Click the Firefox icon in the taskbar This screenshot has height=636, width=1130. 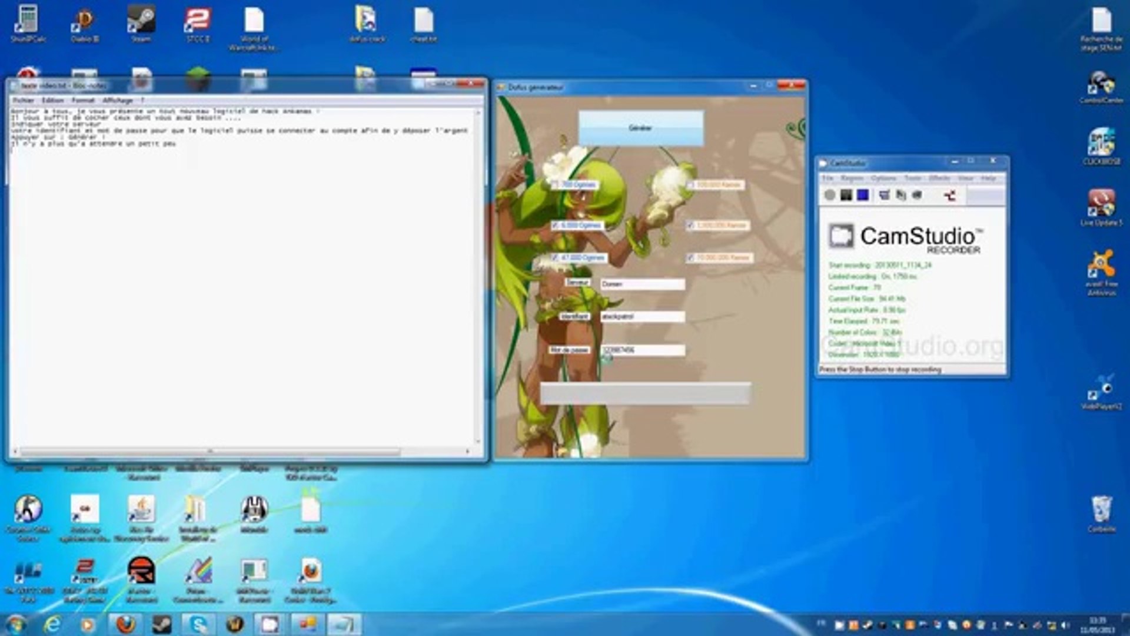coord(125,624)
